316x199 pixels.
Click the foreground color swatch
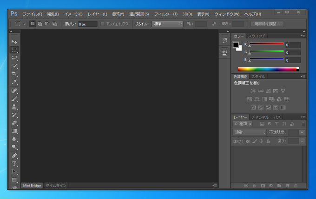point(236,45)
